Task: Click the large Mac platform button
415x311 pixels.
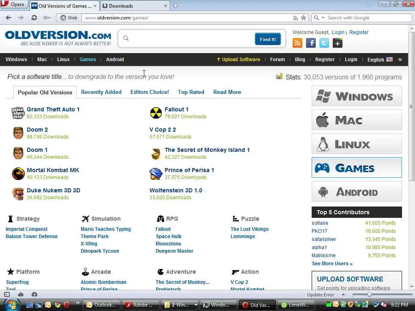Action: (x=357, y=120)
